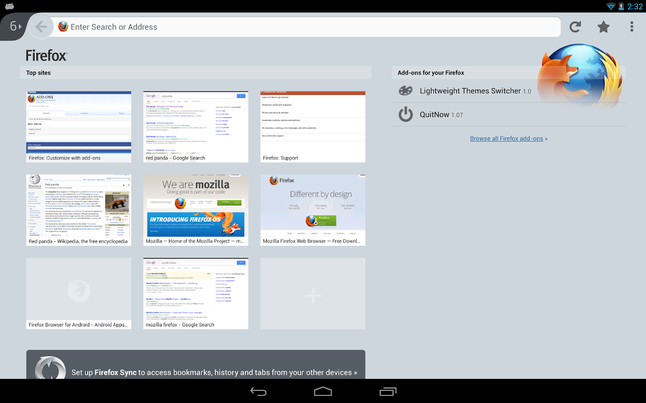
Task: Tap the Android back navigation button
Action: pos(258,391)
